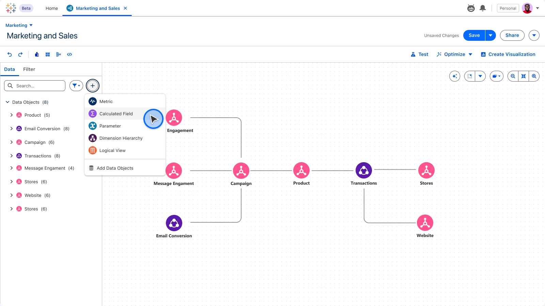Open the Save options dropdown arrow

[490, 35]
